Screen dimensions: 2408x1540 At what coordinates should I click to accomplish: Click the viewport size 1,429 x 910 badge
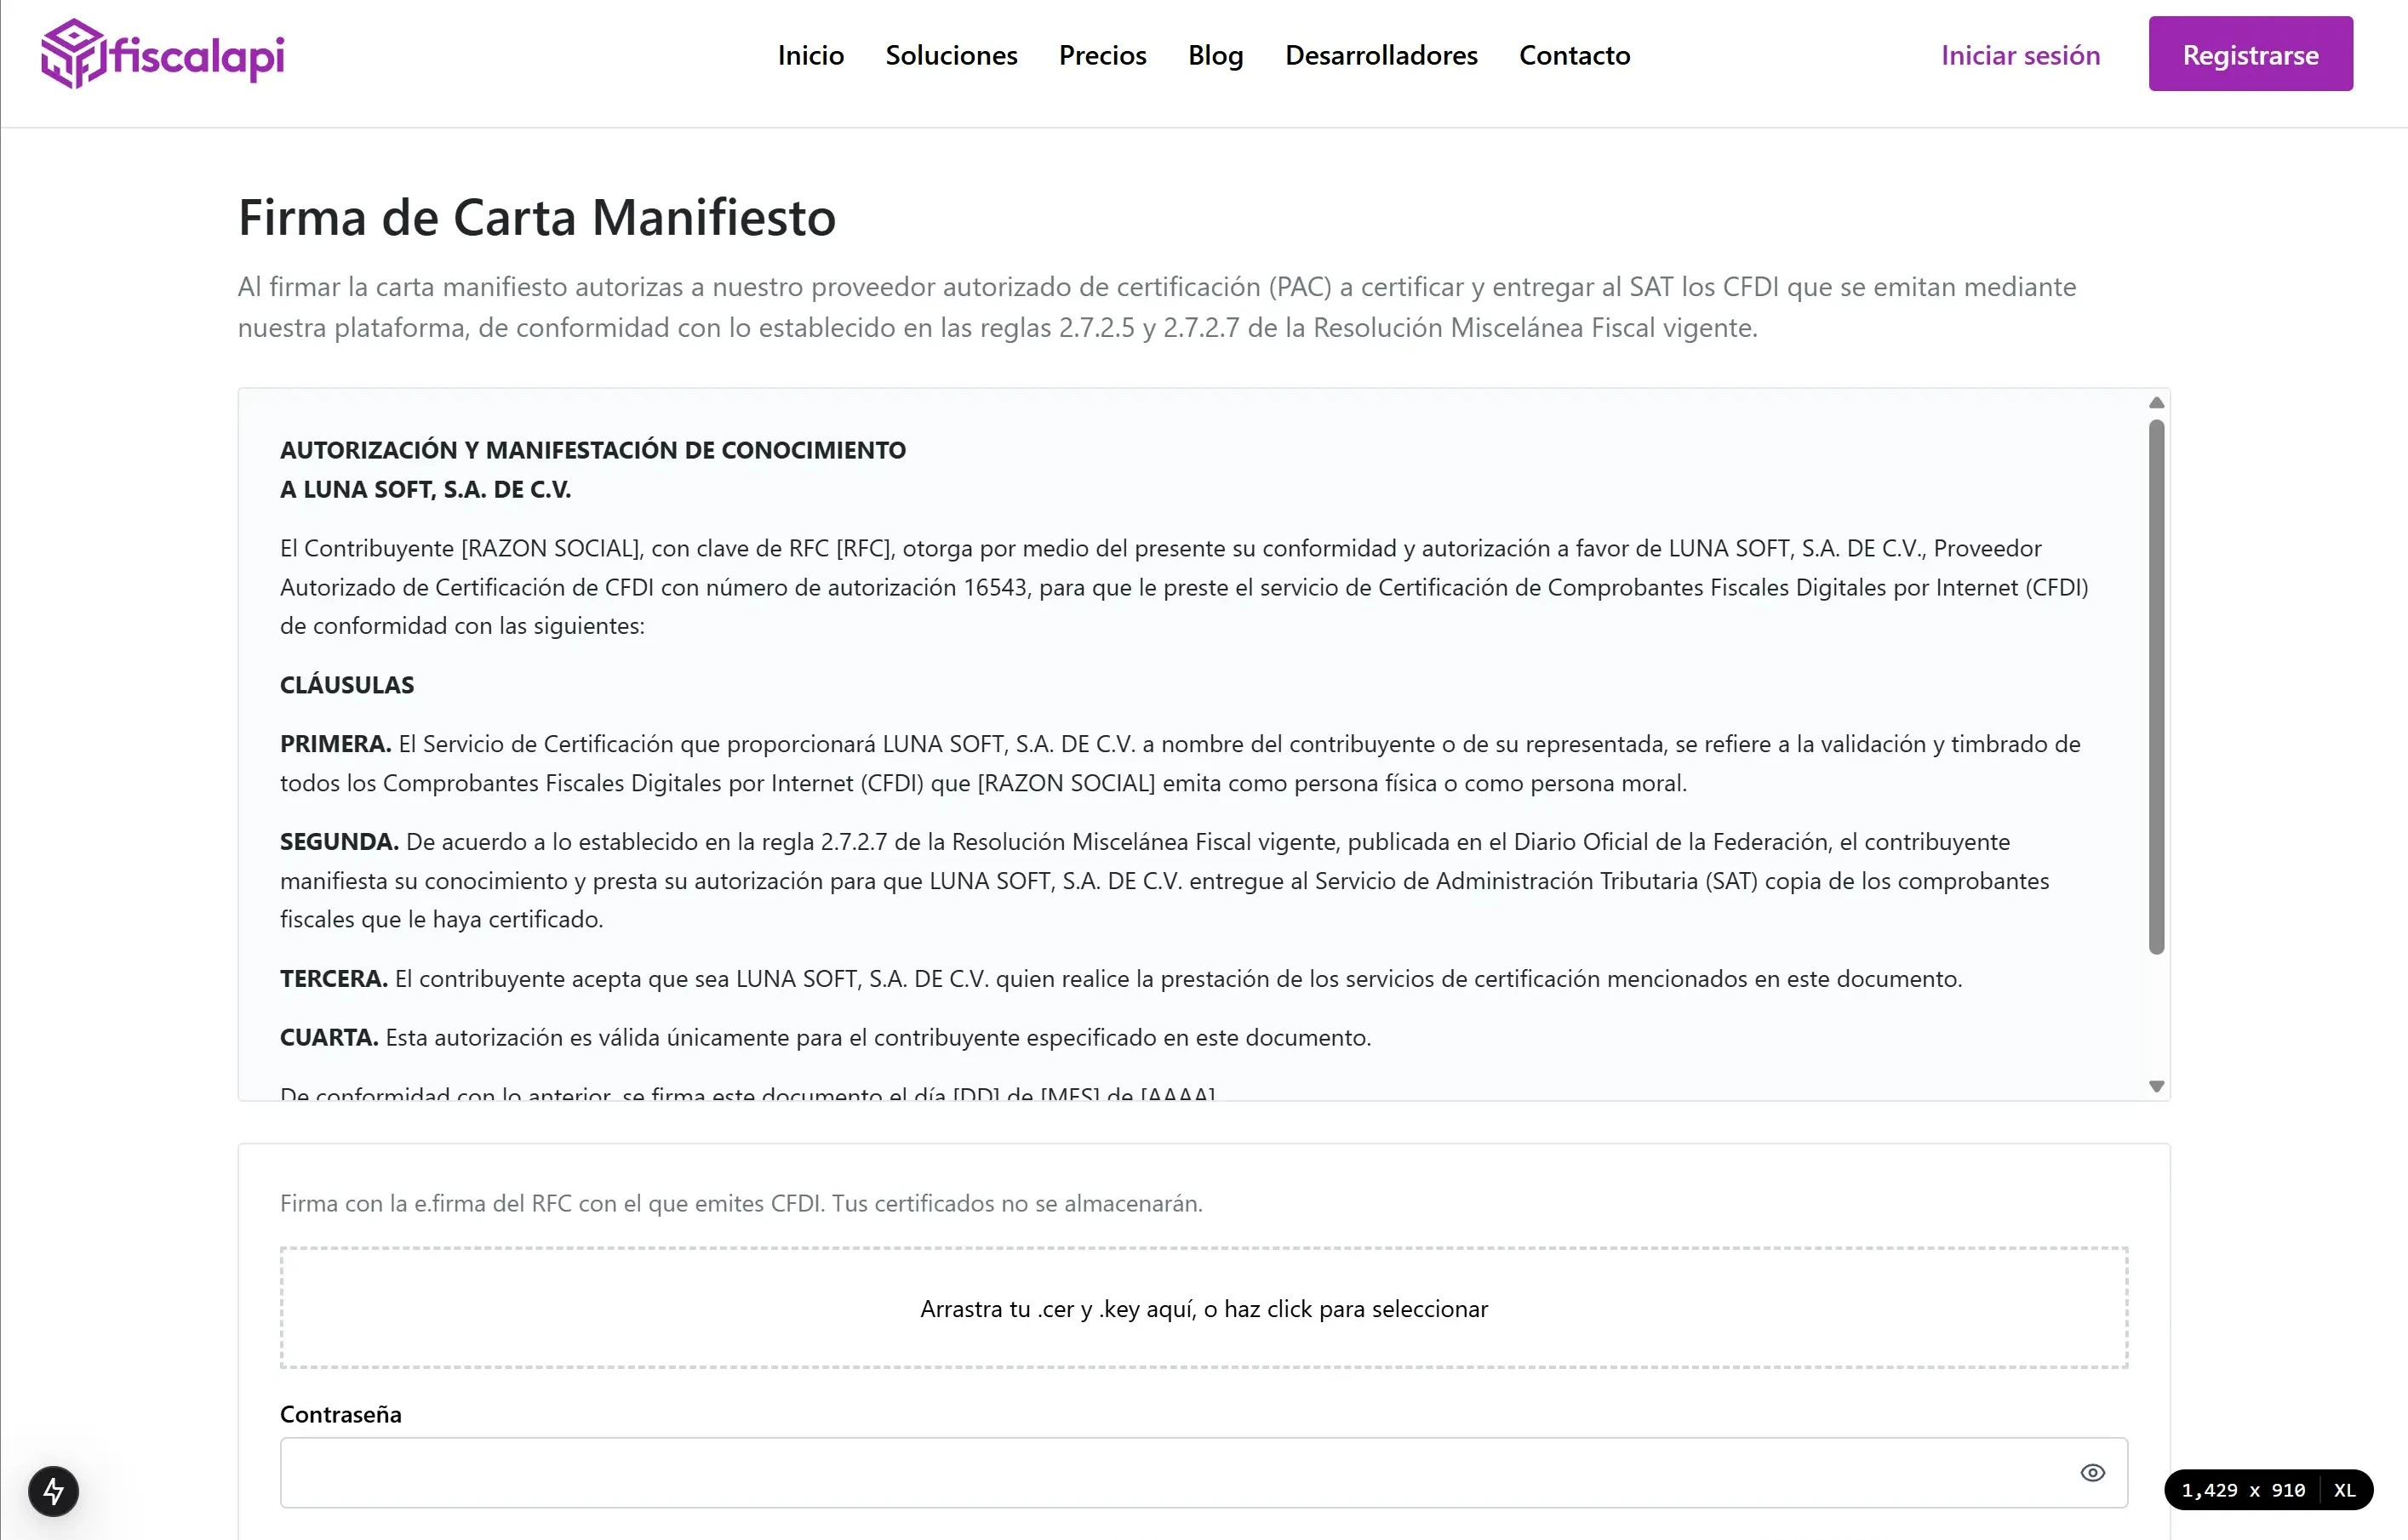[x=2243, y=1490]
